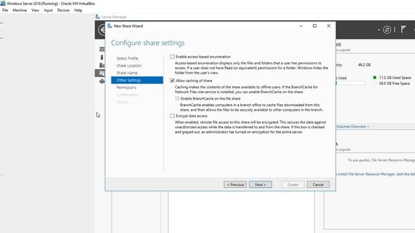The height and width of the screenshot is (233, 415).
Task: Click Server Manager back arrow icon
Action: pyautogui.click(x=102, y=30)
